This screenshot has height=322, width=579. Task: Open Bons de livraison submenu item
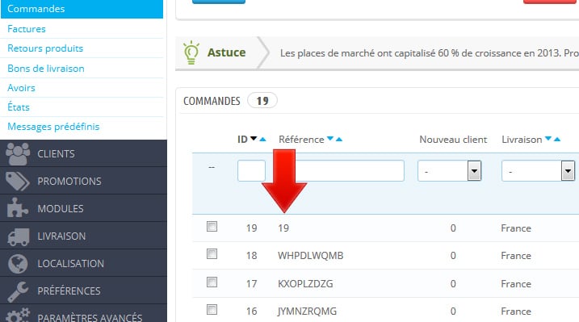(x=46, y=69)
